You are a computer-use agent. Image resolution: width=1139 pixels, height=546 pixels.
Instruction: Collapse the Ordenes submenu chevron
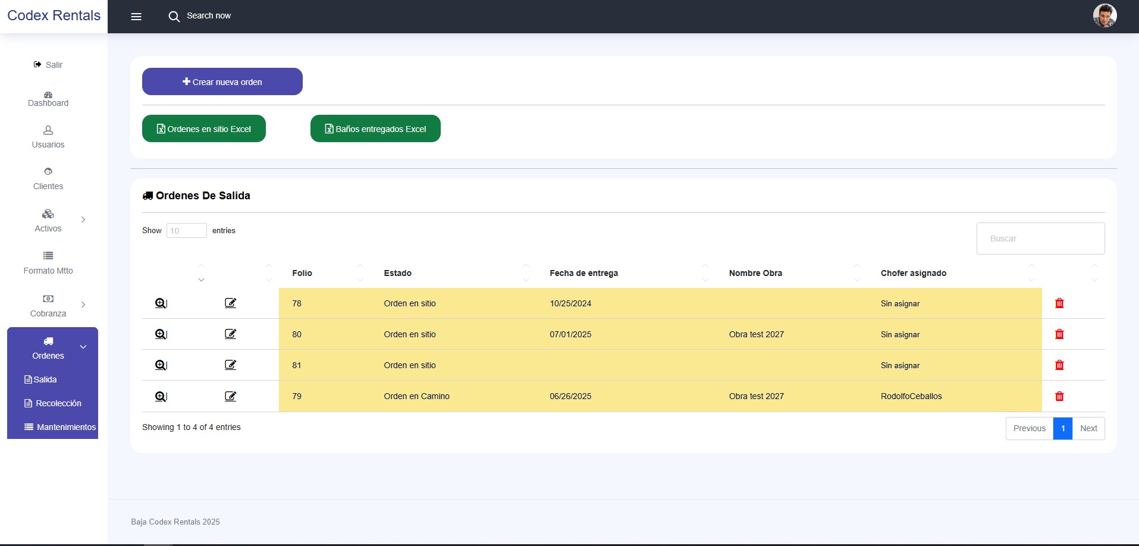tap(83, 347)
